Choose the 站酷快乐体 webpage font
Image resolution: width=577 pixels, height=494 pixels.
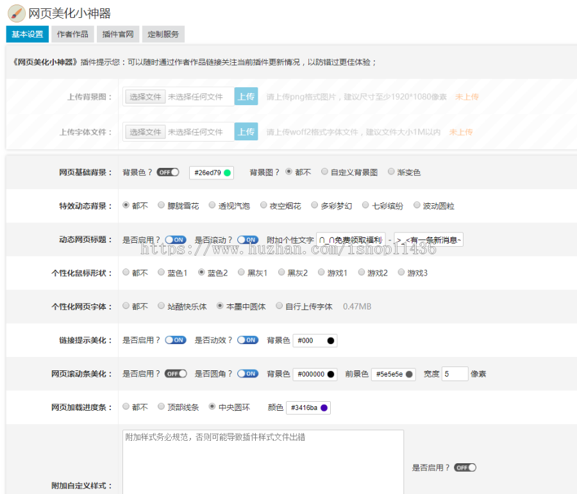pos(162,306)
